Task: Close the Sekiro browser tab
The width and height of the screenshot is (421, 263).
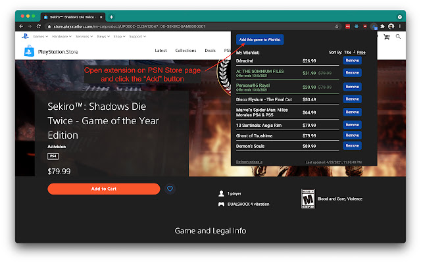Action: 101,17
